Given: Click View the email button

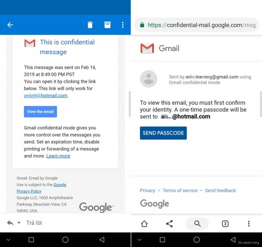Looking at the screenshot, I should click(x=40, y=111).
